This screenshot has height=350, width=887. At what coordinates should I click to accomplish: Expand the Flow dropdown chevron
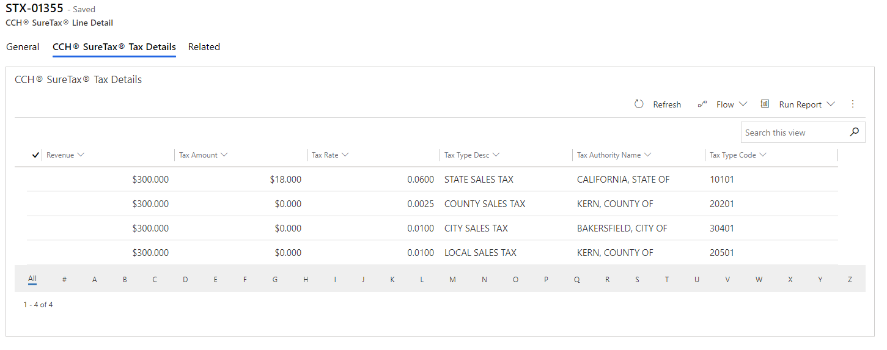point(743,104)
